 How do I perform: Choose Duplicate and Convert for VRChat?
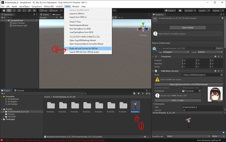[x=88, y=48]
